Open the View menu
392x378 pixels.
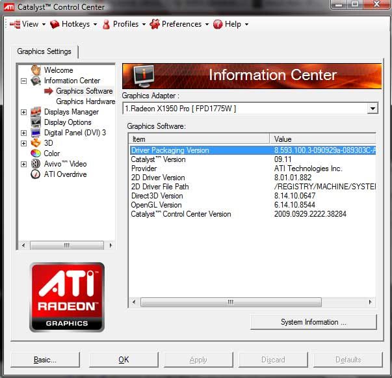[x=27, y=24]
